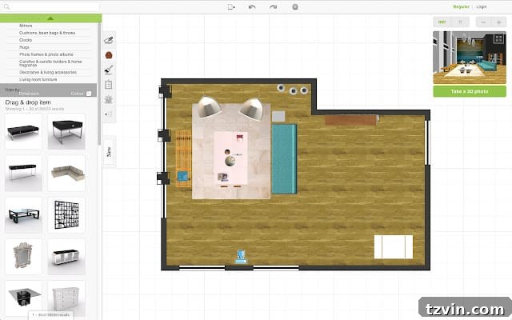This screenshot has width=512, height=320.
Task: Open the settings gear tool icon
Action: [x=109, y=99]
